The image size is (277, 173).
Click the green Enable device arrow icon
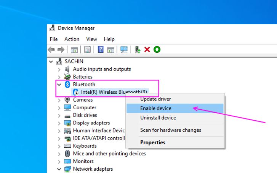(x=157, y=50)
